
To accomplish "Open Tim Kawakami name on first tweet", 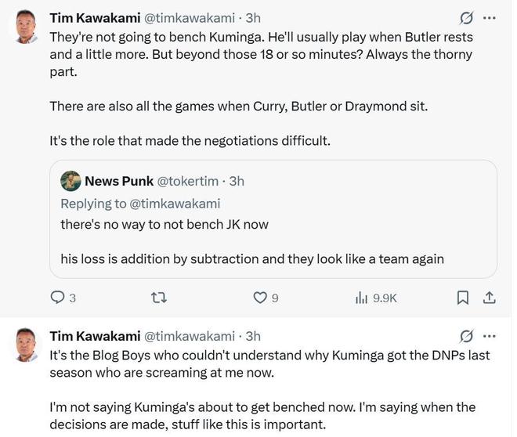I will [x=95, y=17].
